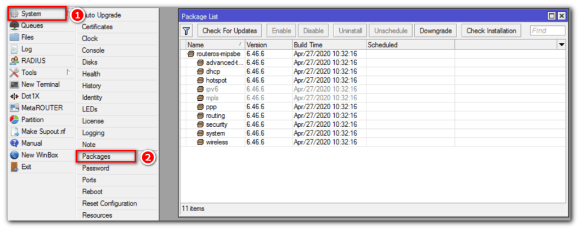Click the Scheduled column header
578x228 pixels.
pos(410,45)
